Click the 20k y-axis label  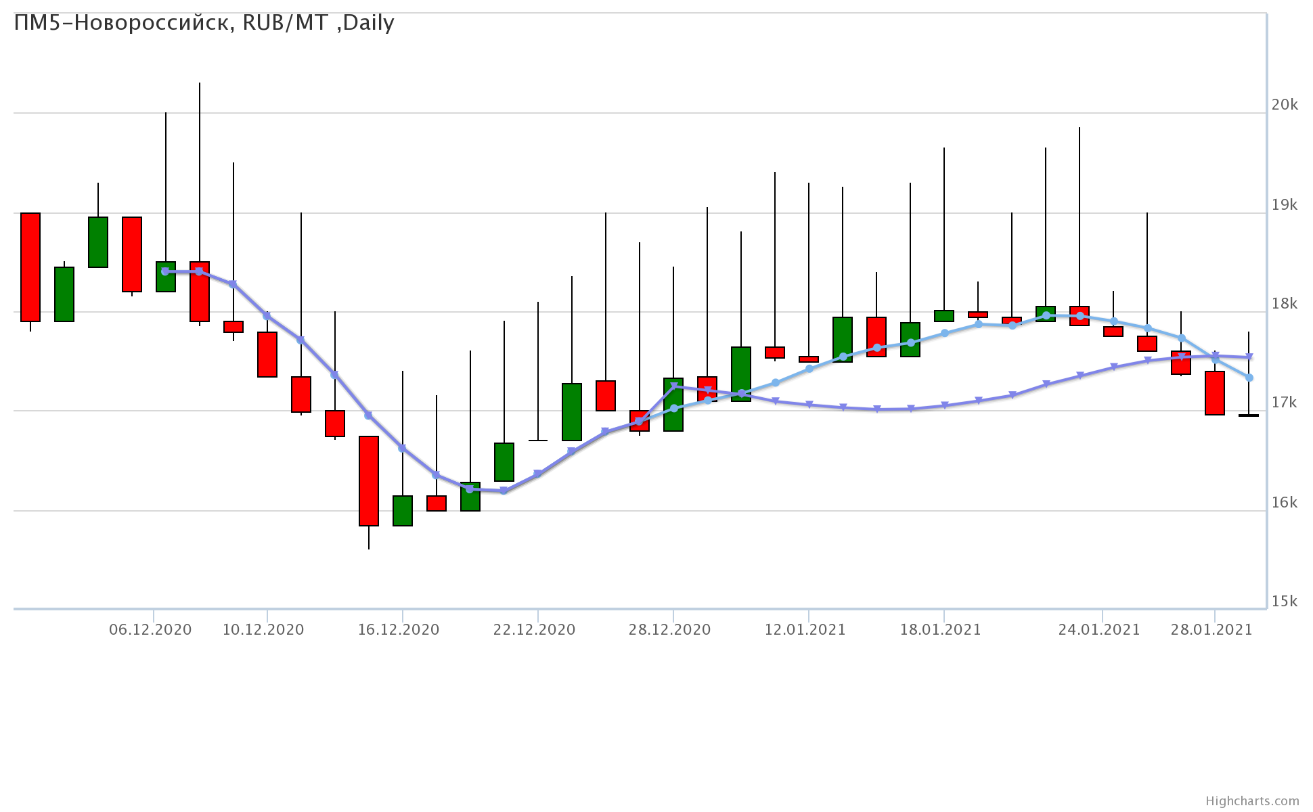pyautogui.click(x=1285, y=105)
